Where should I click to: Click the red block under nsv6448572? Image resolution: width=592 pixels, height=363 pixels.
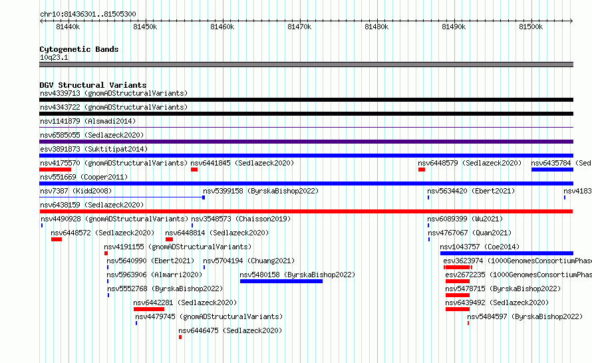[x=57, y=239]
